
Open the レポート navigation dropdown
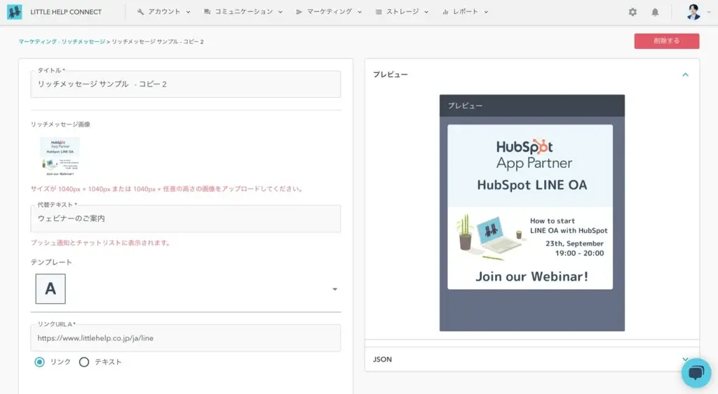tap(465, 12)
